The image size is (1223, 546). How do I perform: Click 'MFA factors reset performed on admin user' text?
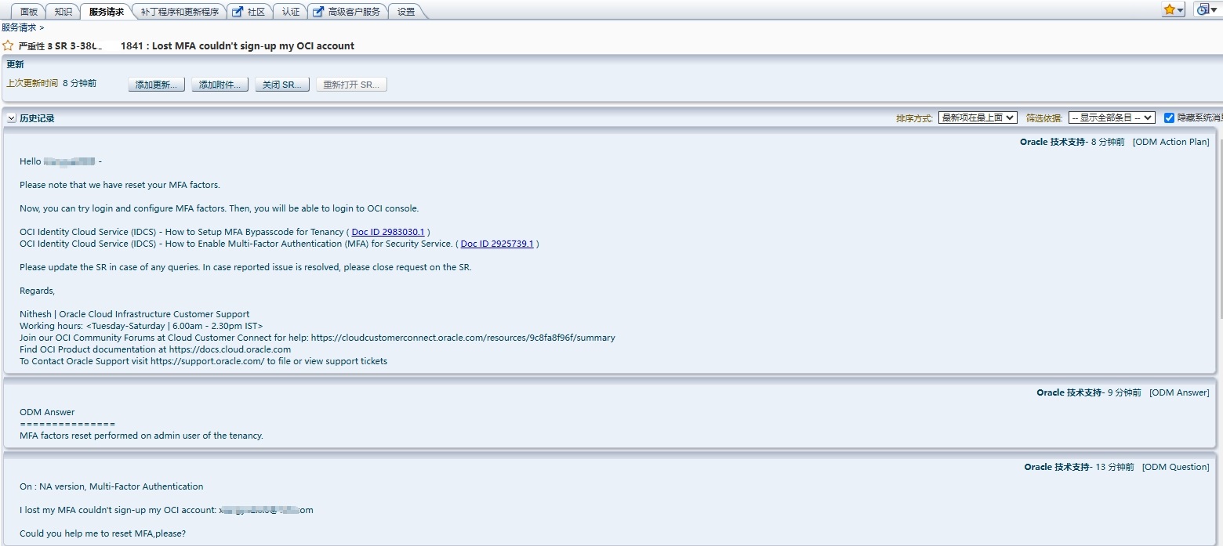pyautogui.click(x=141, y=436)
